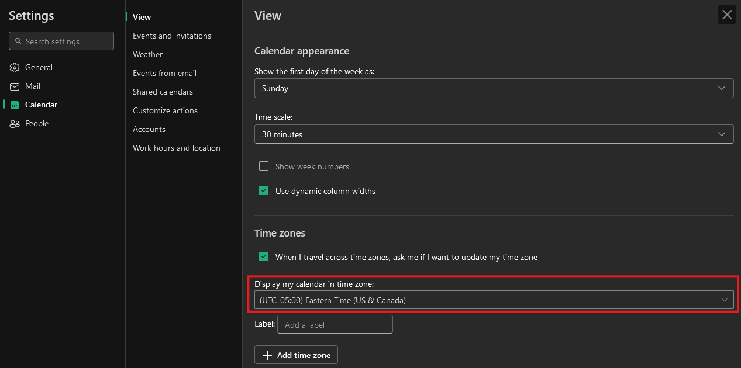Screen dimensions: 741x368
Task: Enable Show week numbers checkbox
Action: click(x=264, y=166)
